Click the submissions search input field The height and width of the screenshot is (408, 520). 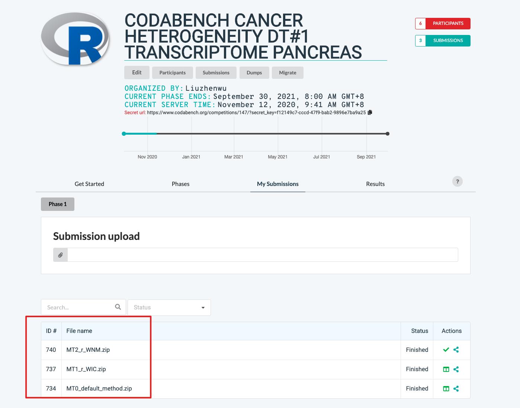click(x=78, y=308)
